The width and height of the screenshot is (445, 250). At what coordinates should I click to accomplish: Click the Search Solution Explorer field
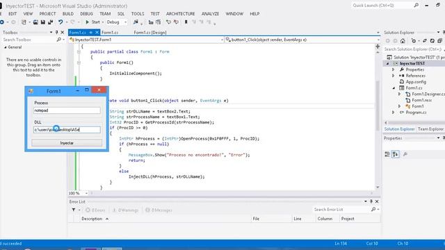tap(414, 49)
